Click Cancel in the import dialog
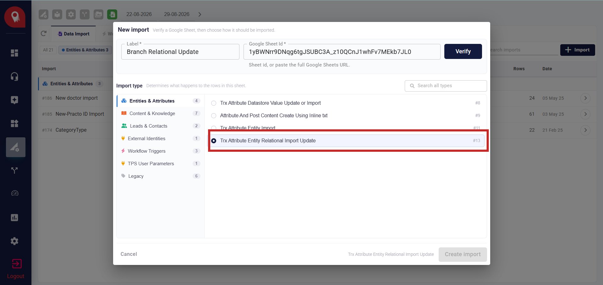 click(129, 254)
